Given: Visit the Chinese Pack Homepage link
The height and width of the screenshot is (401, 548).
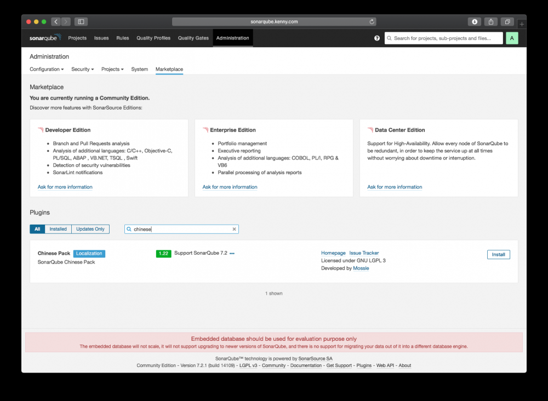Looking at the screenshot, I should click(x=333, y=253).
